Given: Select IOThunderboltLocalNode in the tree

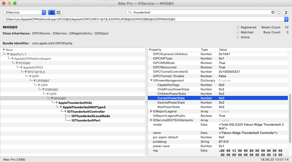Looking at the screenshot, I should [x=91, y=116].
